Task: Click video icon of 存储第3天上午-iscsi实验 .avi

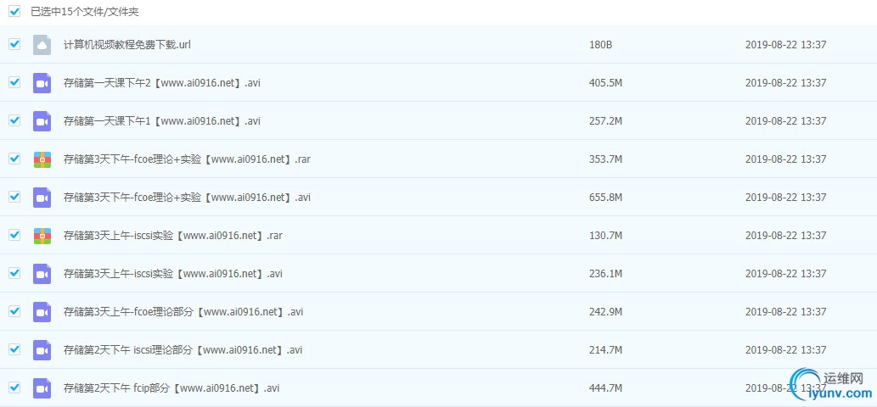Action: [x=42, y=274]
